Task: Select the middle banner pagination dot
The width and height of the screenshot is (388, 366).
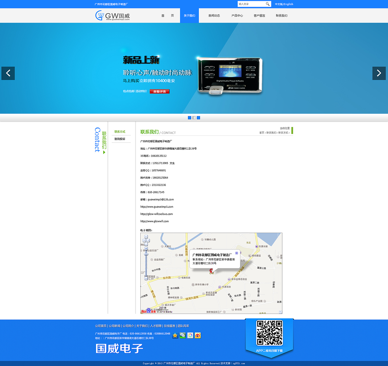Action: [x=194, y=118]
